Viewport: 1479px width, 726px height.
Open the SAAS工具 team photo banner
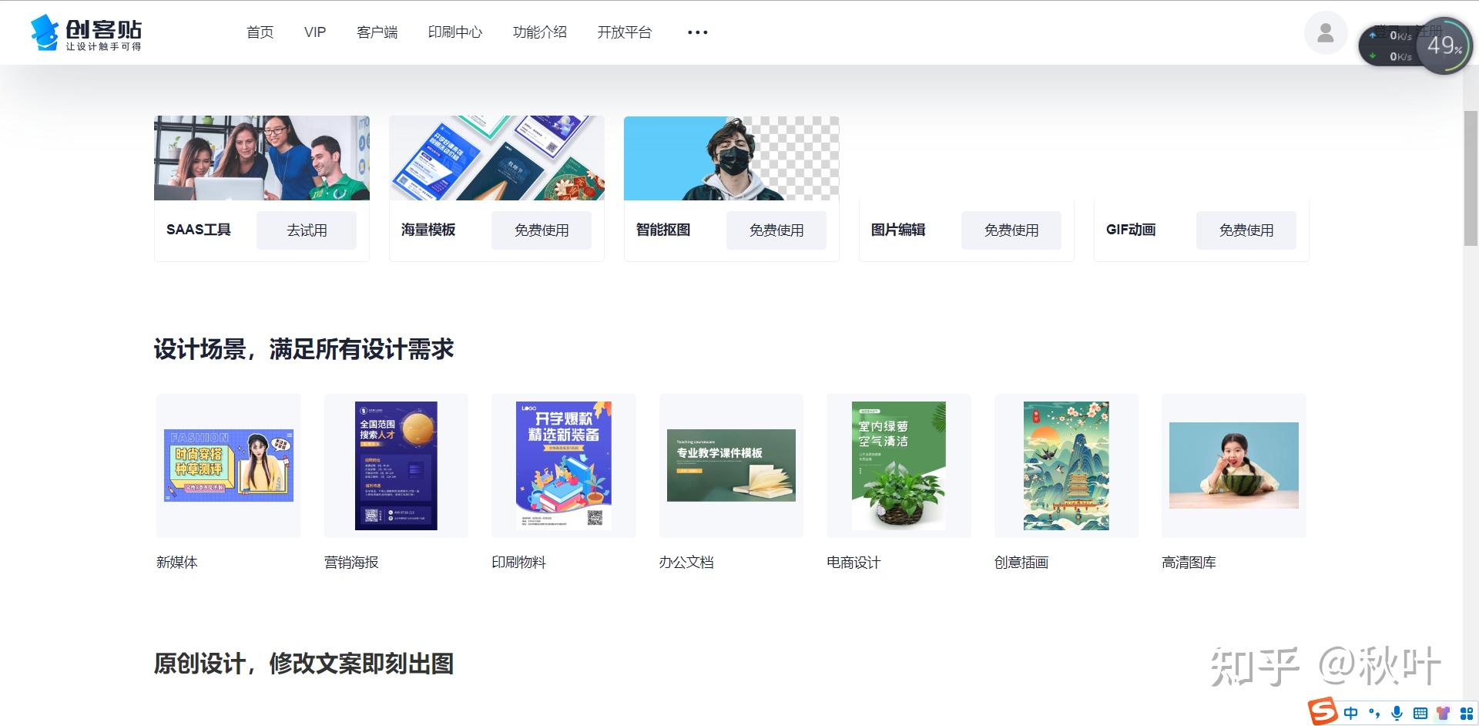(x=262, y=158)
